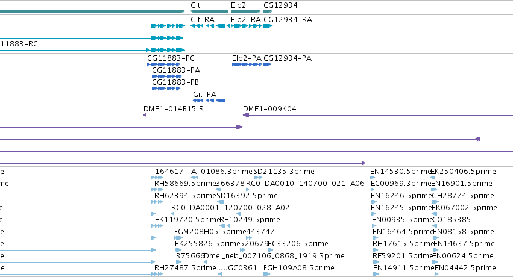
Task: Select the EK255826.5prime EST label
Action: [207, 244]
